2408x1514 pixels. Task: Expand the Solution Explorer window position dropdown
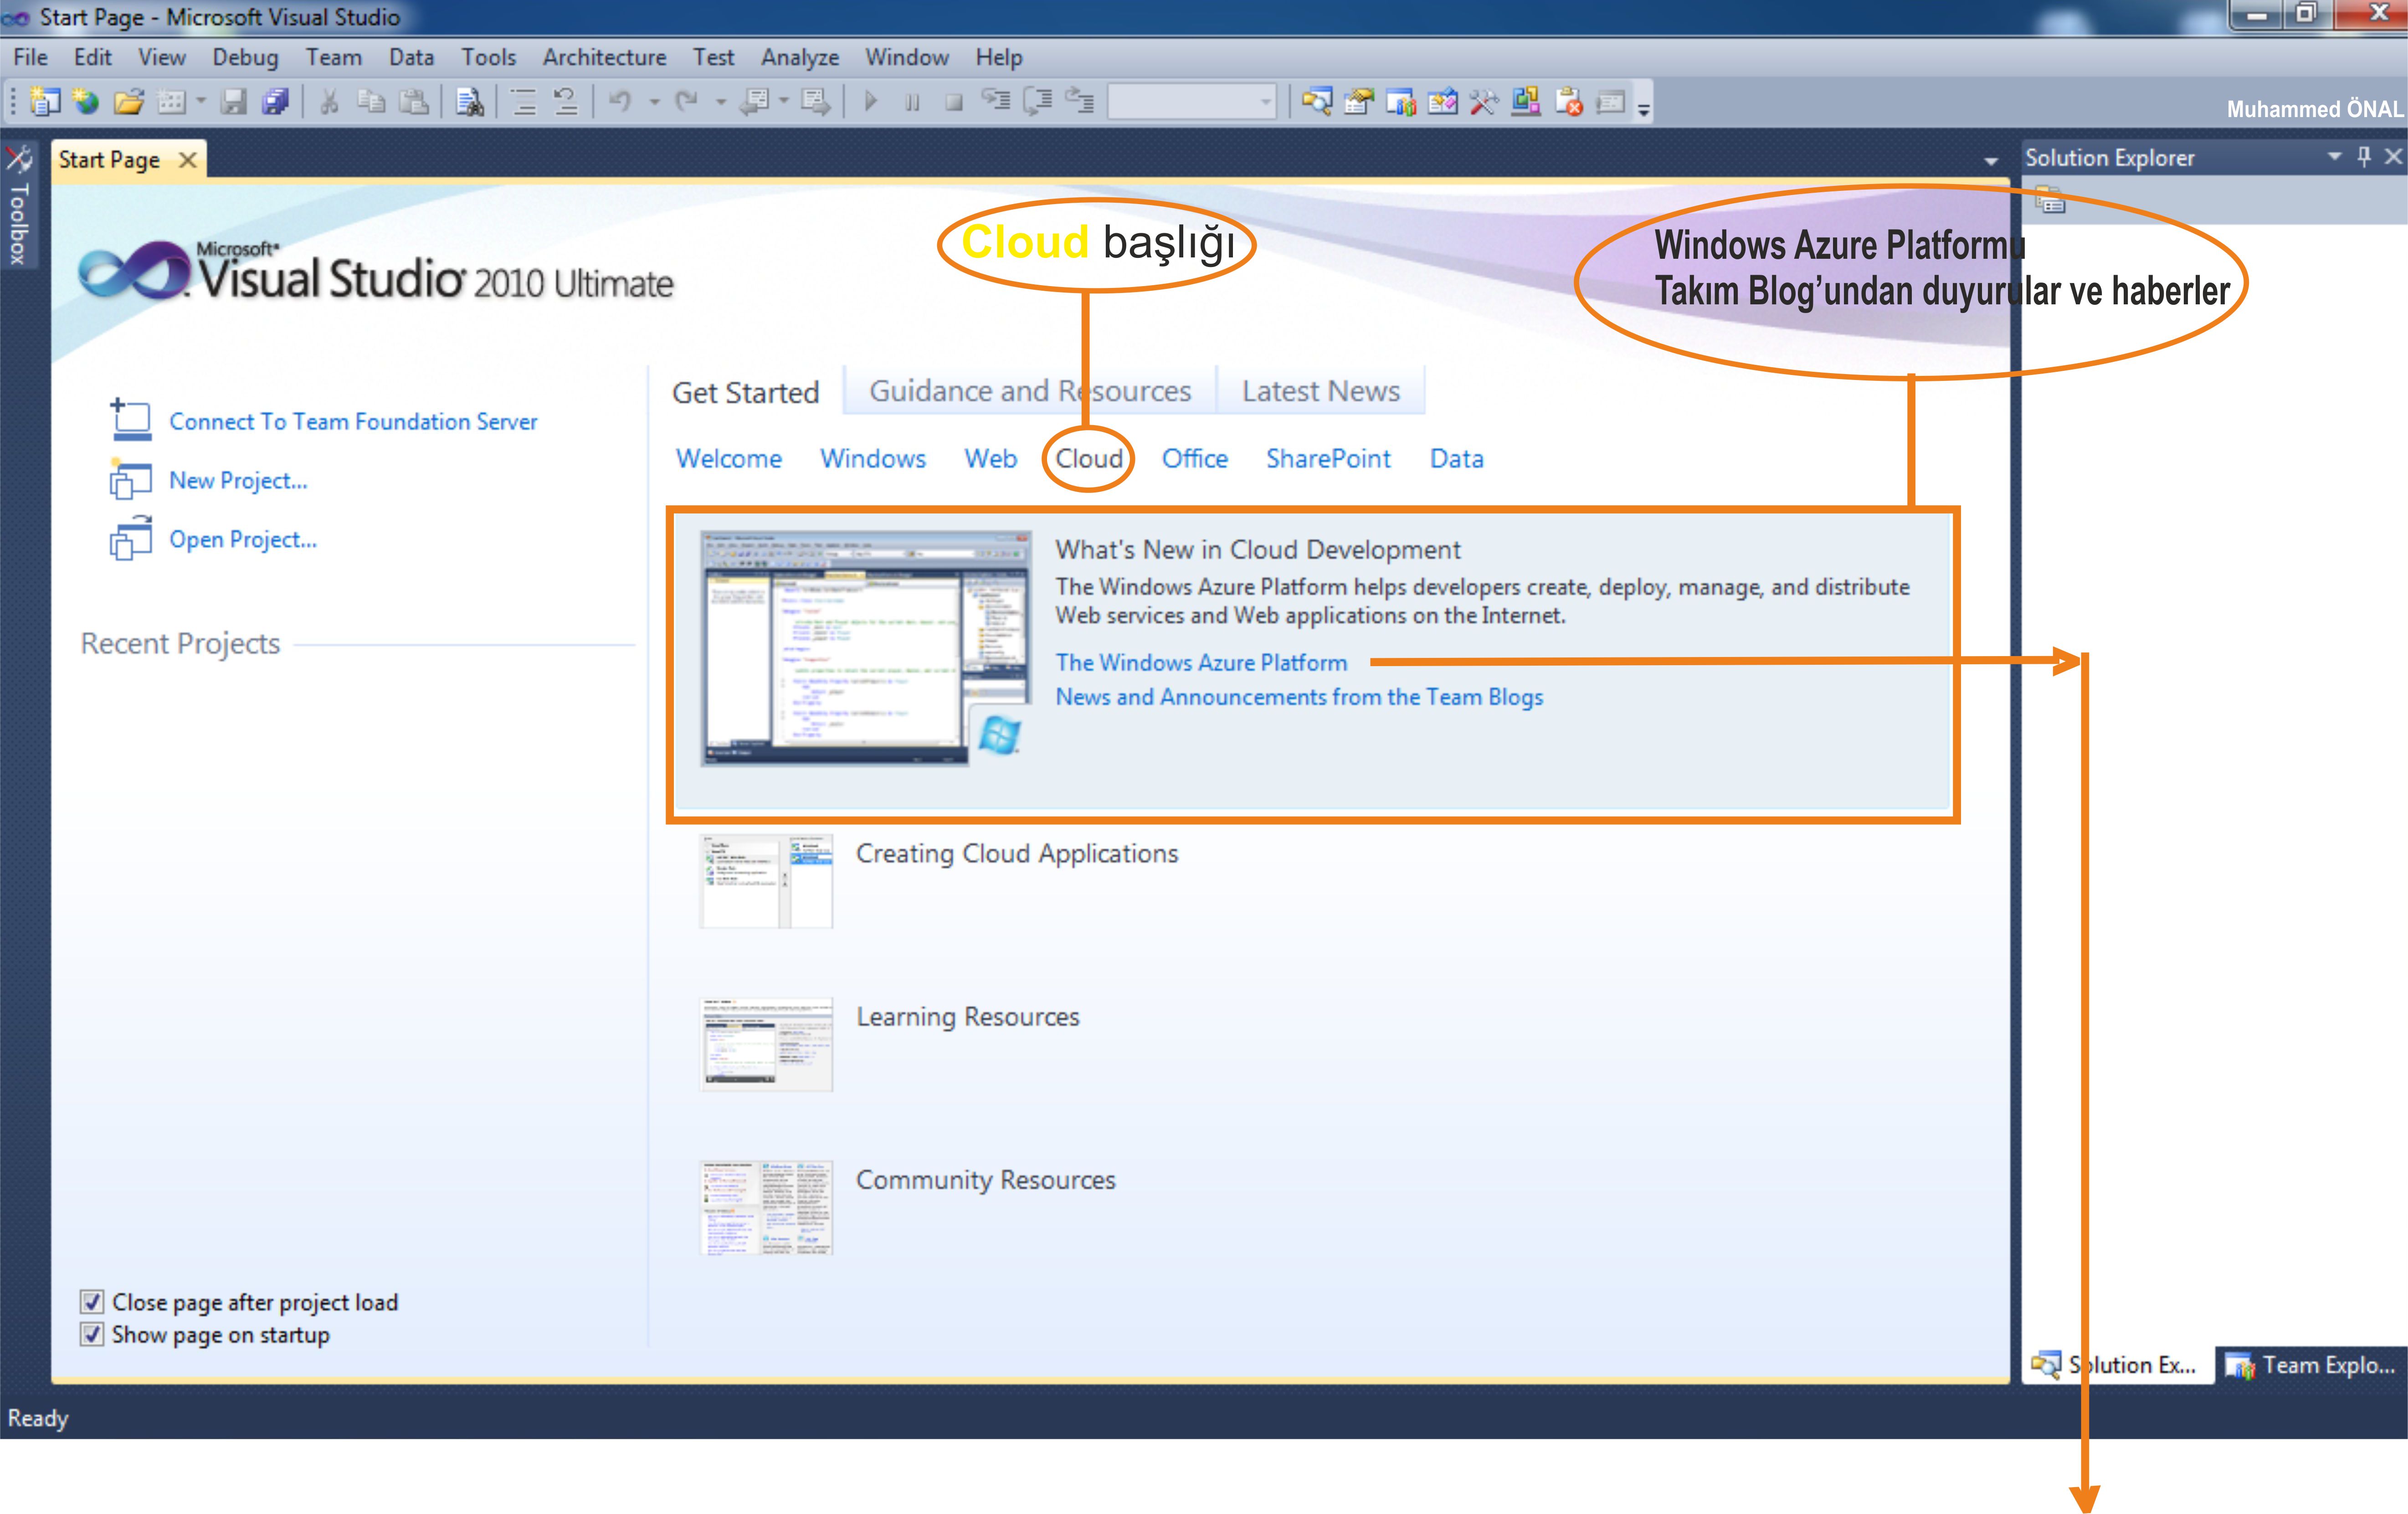[x=2335, y=156]
